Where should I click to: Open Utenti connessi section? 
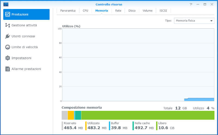(26, 36)
